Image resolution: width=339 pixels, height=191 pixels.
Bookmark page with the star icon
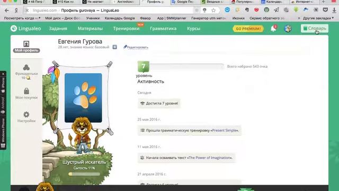[213, 11]
